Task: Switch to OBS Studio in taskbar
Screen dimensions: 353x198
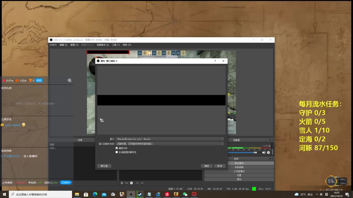Action: click(131, 194)
